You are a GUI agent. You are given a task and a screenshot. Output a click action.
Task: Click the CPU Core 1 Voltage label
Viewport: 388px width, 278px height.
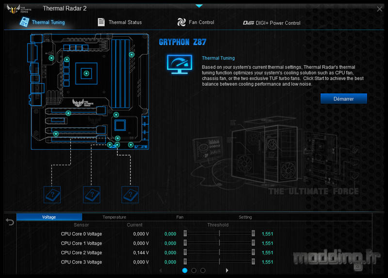point(81,243)
